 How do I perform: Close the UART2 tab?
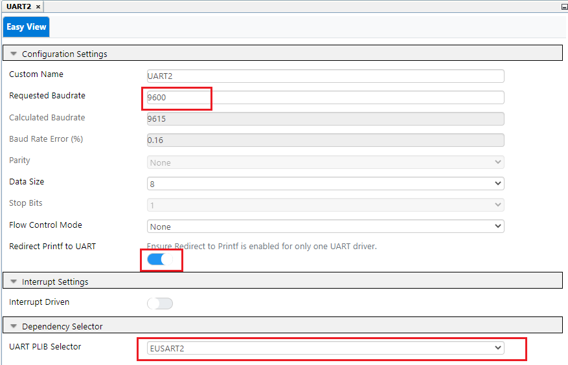38,6
